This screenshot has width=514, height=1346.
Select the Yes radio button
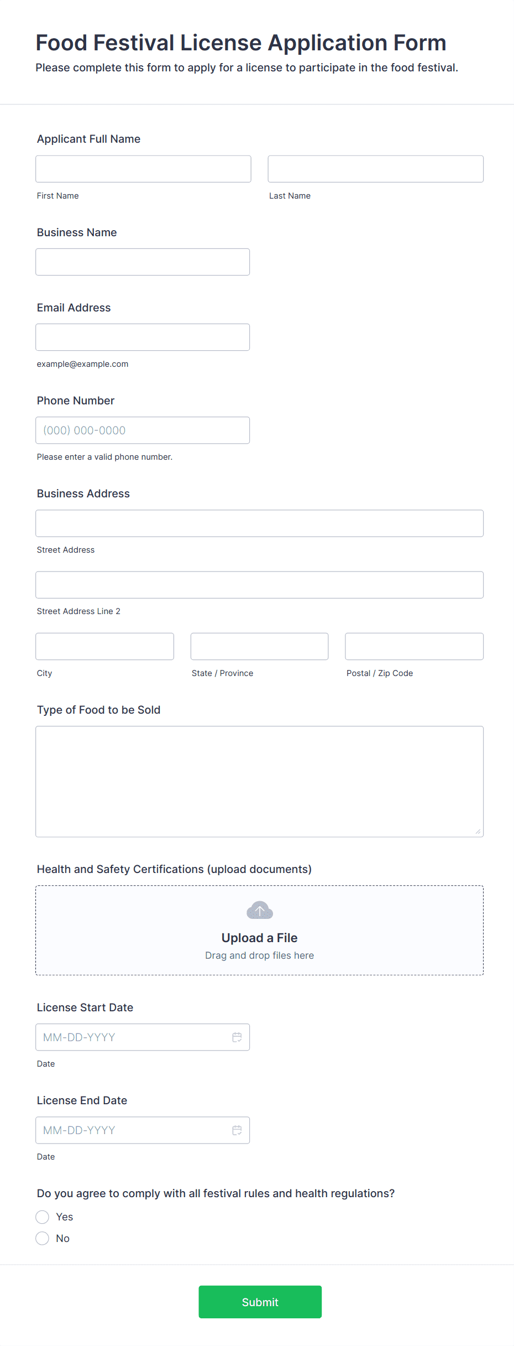[43, 1217]
